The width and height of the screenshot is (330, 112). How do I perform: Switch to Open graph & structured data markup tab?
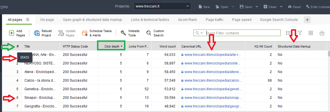92,20
